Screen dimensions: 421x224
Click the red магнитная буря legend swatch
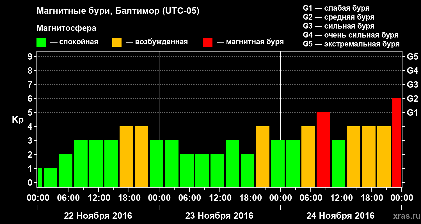(208, 42)
